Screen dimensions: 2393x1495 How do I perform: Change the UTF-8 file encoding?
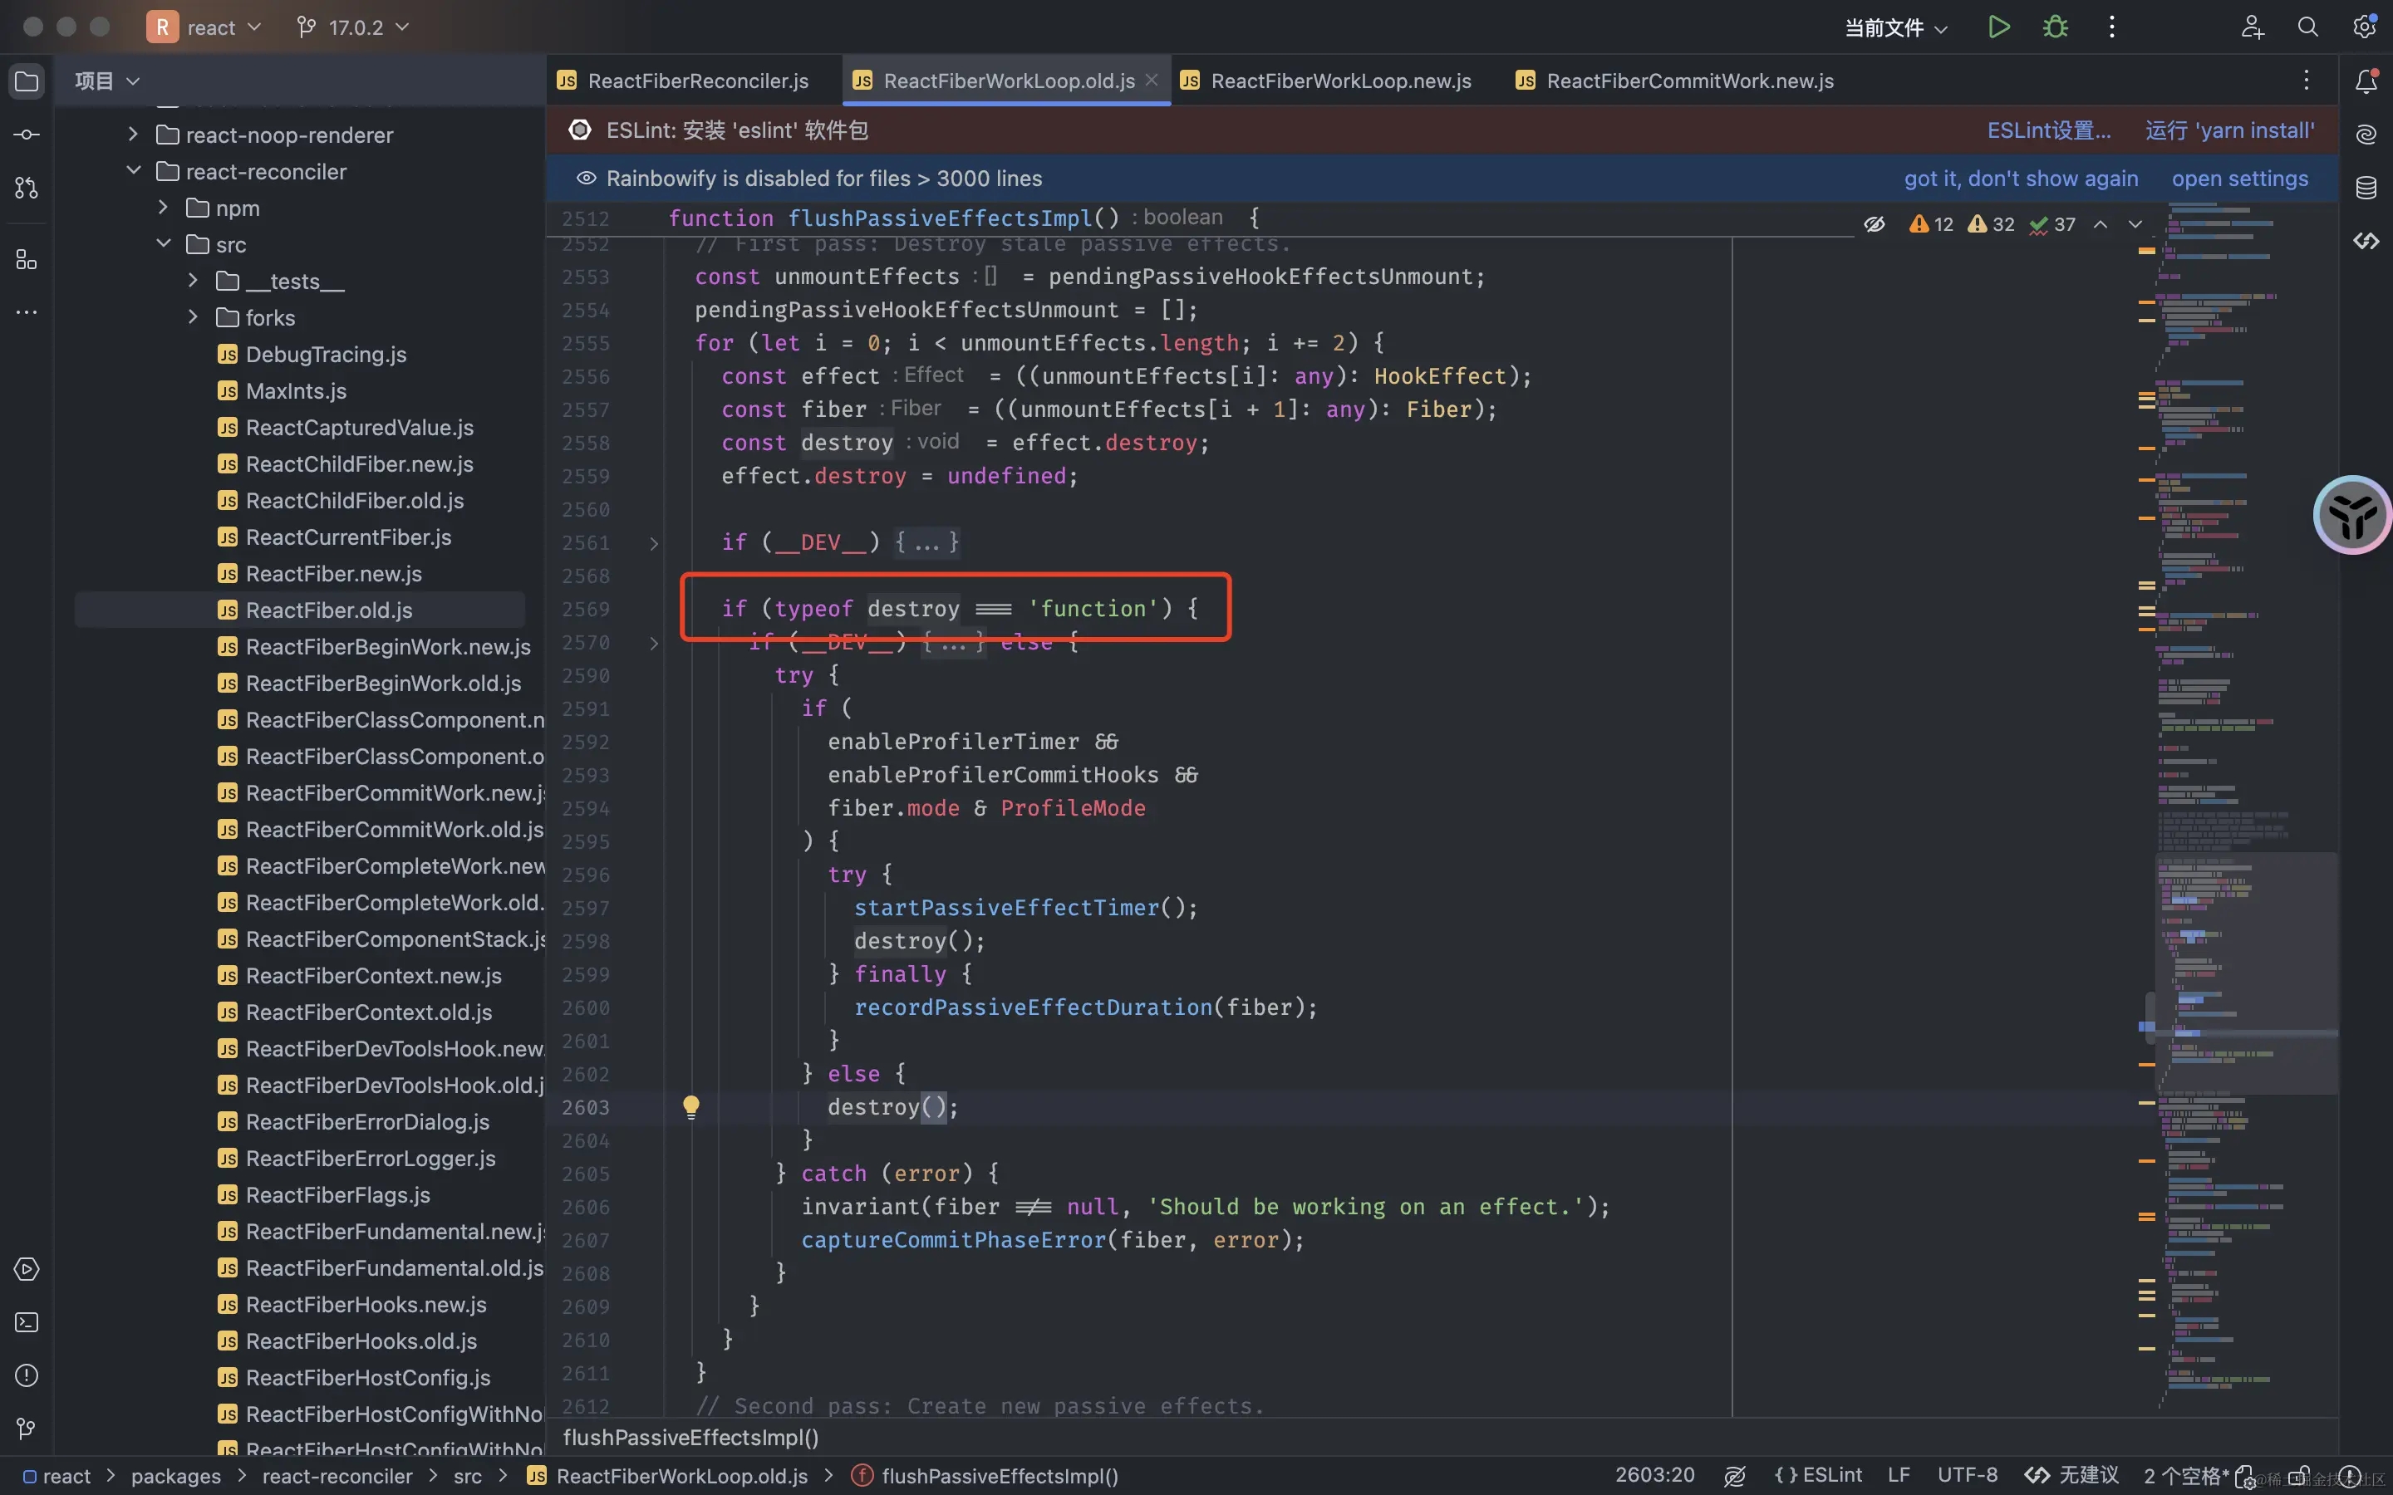[x=1967, y=1475]
